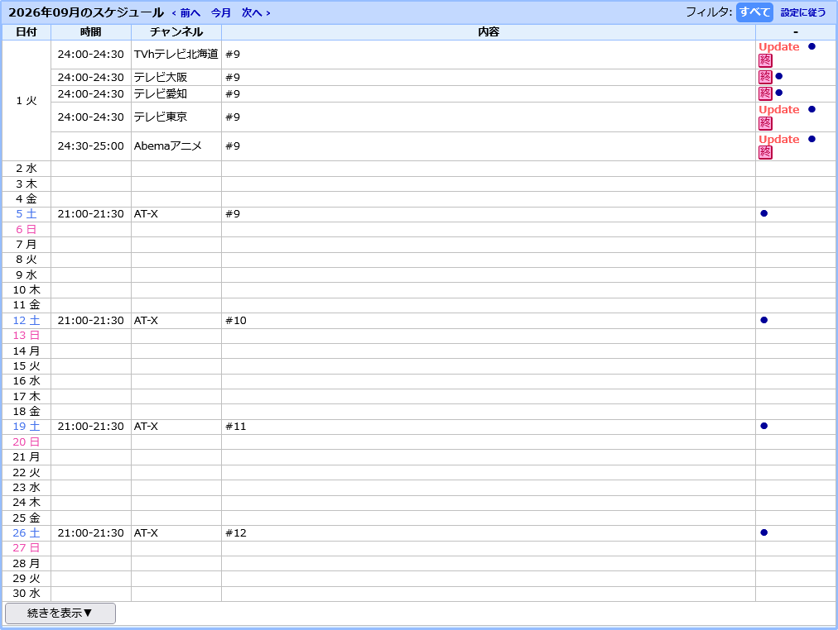Click the TVhテレビ北海道 channel cell

176,55
